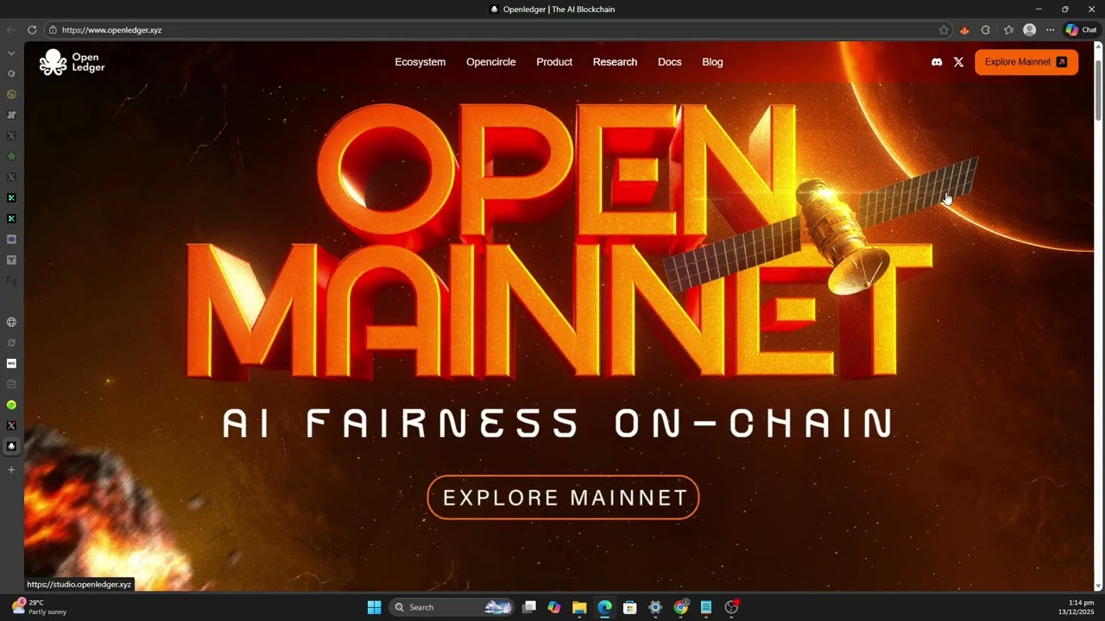The image size is (1105, 621).
Task: Open the Discord icon link in header
Action: pos(937,62)
